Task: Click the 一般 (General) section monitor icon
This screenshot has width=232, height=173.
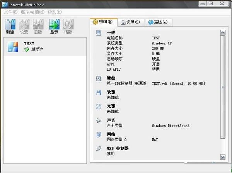Action: (98, 33)
